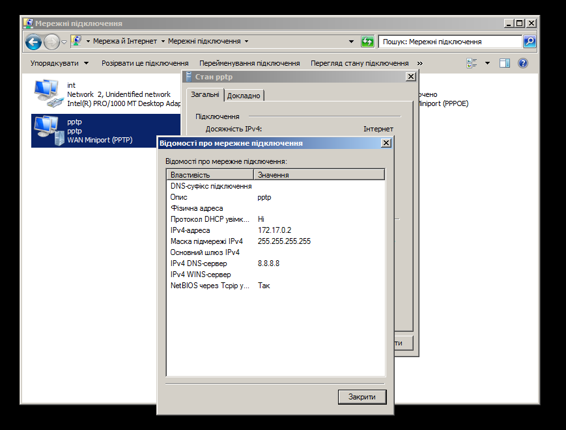Click the Пошук: Мережні підключення search field
Image resolution: width=566 pixels, height=430 pixels.
pos(449,42)
